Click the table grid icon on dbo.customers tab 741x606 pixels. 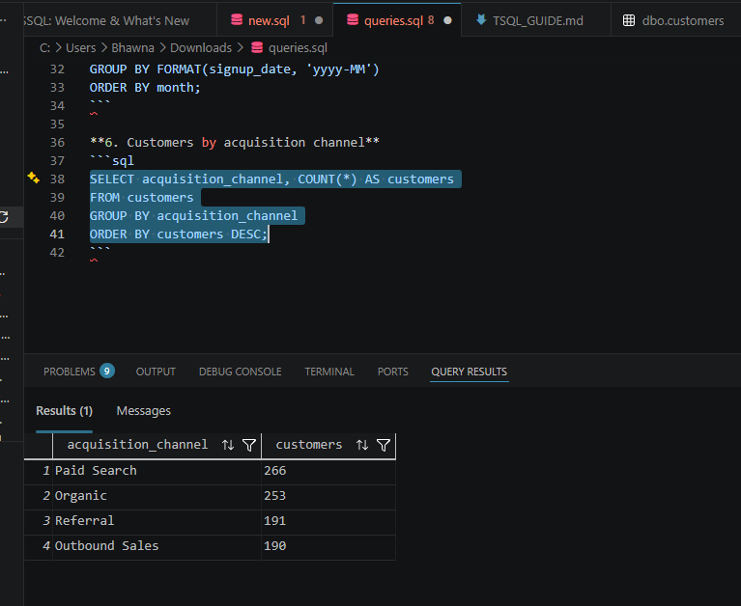pos(629,20)
